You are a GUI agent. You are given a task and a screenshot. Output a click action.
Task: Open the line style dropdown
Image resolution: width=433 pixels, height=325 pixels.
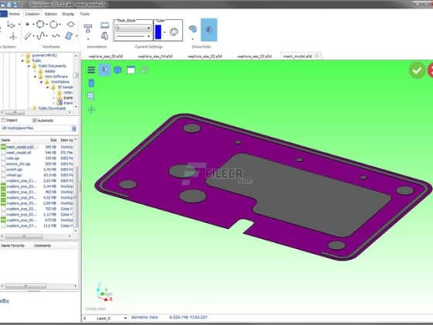[133, 36]
